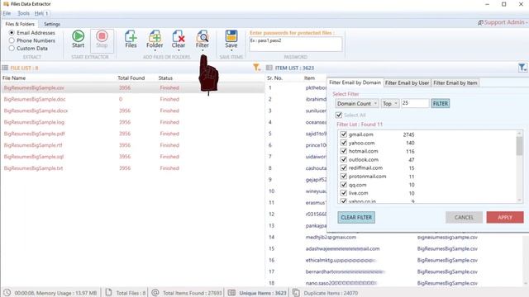Uncheck the qq.com domain checkbox
Screen dimensions: 529x297
point(344,185)
